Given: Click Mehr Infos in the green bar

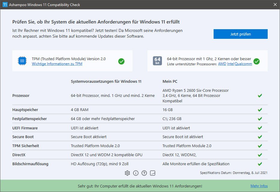Looking at the screenshot, I should coord(259,186).
